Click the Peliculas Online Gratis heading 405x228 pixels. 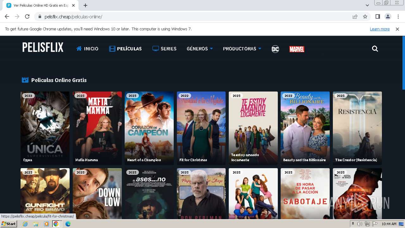click(x=59, y=80)
